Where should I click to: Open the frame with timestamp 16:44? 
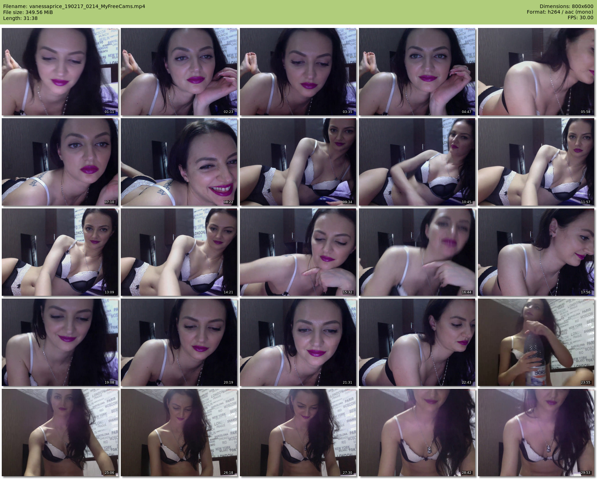click(417, 252)
